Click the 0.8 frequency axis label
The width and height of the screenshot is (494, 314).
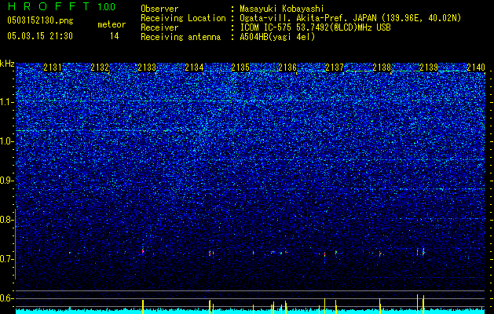(x=5, y=220)
